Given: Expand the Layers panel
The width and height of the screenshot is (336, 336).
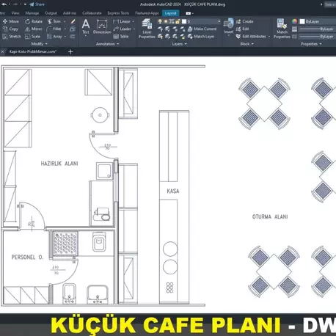Looking at the screenshot, I should [x=179, y=44].
